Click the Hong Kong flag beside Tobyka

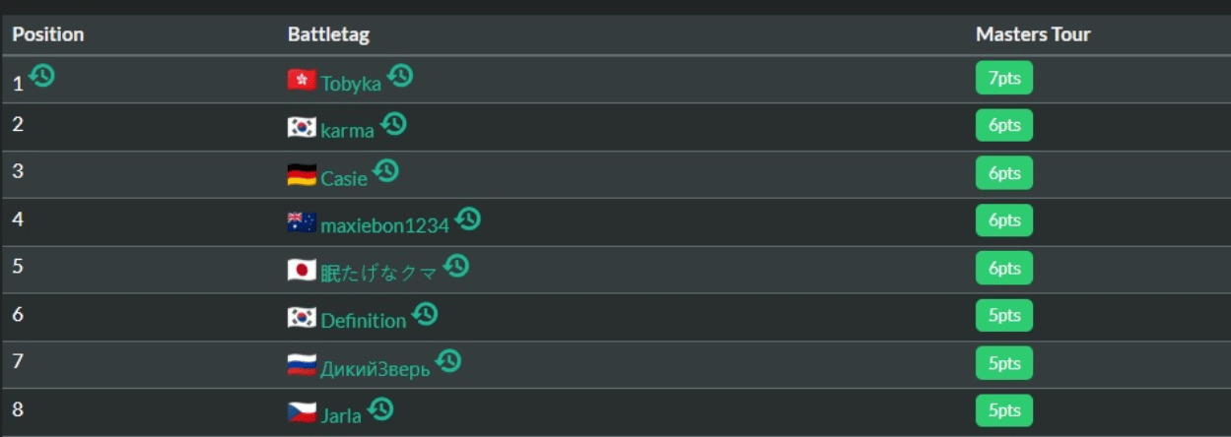click(302, 81)
